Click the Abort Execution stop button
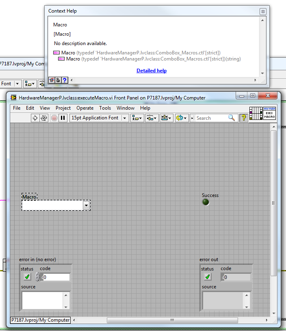 54,118
